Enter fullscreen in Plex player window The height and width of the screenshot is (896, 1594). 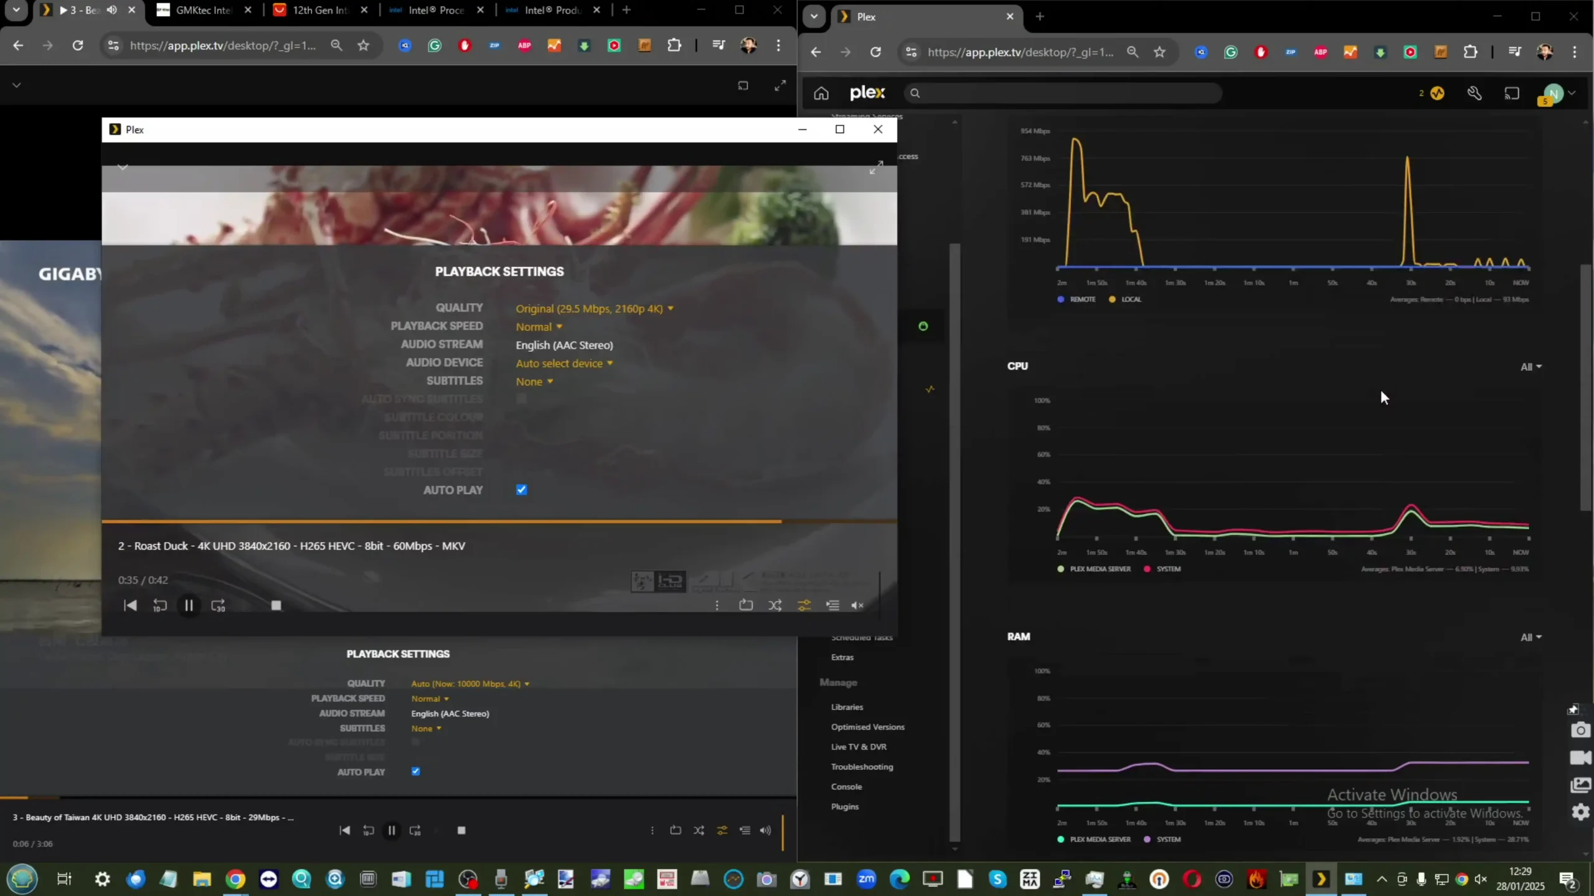[876, 167]
